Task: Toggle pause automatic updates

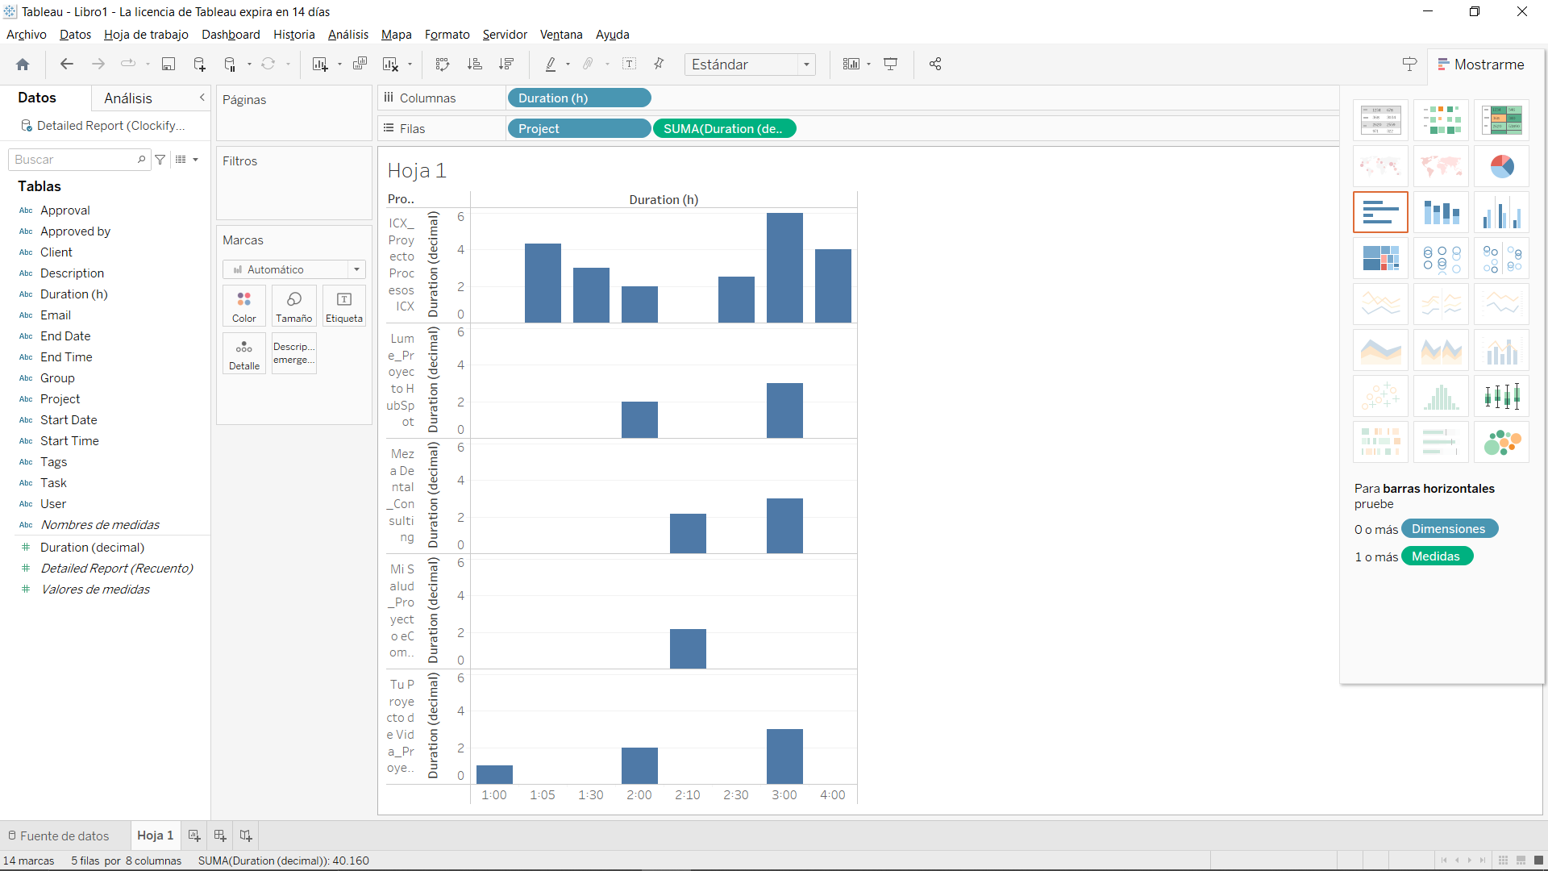Action: tap(231, 64)
